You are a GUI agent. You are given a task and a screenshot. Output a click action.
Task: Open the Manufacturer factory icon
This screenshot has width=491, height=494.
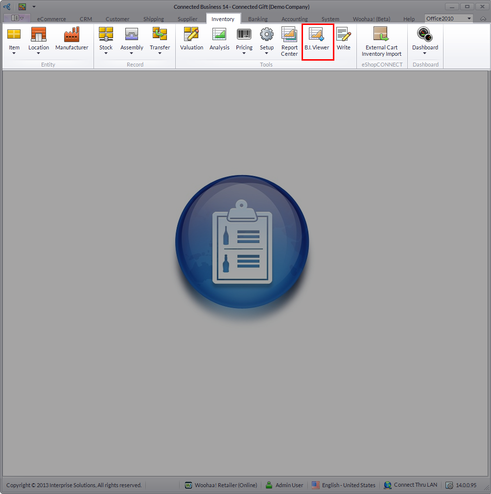pyautogui.click(x=71, y=34)
